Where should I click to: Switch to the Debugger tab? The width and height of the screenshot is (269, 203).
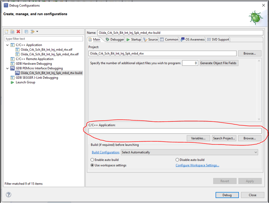pos(115,40)
